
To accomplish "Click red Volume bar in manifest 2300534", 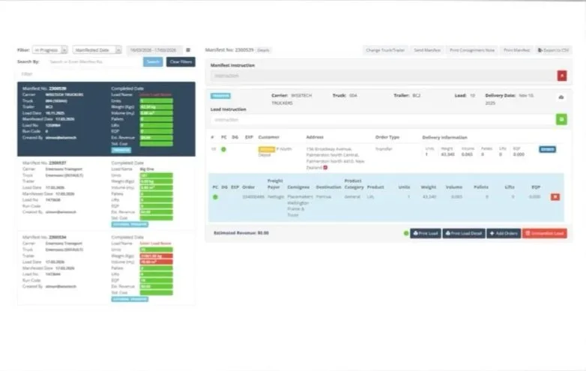I will [156, 262].
